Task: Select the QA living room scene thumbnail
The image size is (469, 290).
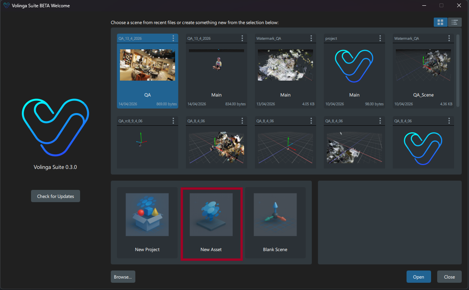Action: point(147,65)
